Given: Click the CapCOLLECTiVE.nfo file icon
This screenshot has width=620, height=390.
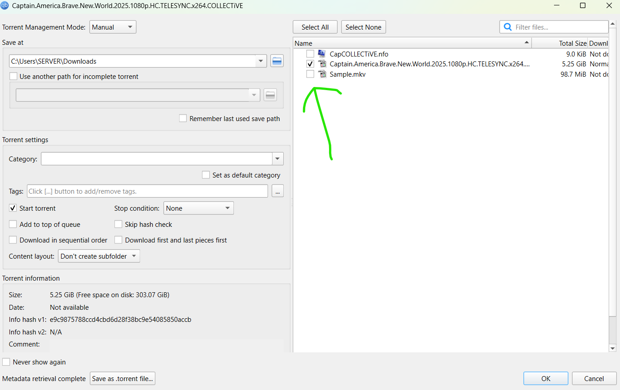Looking at the screenshot, I should 322,54.
